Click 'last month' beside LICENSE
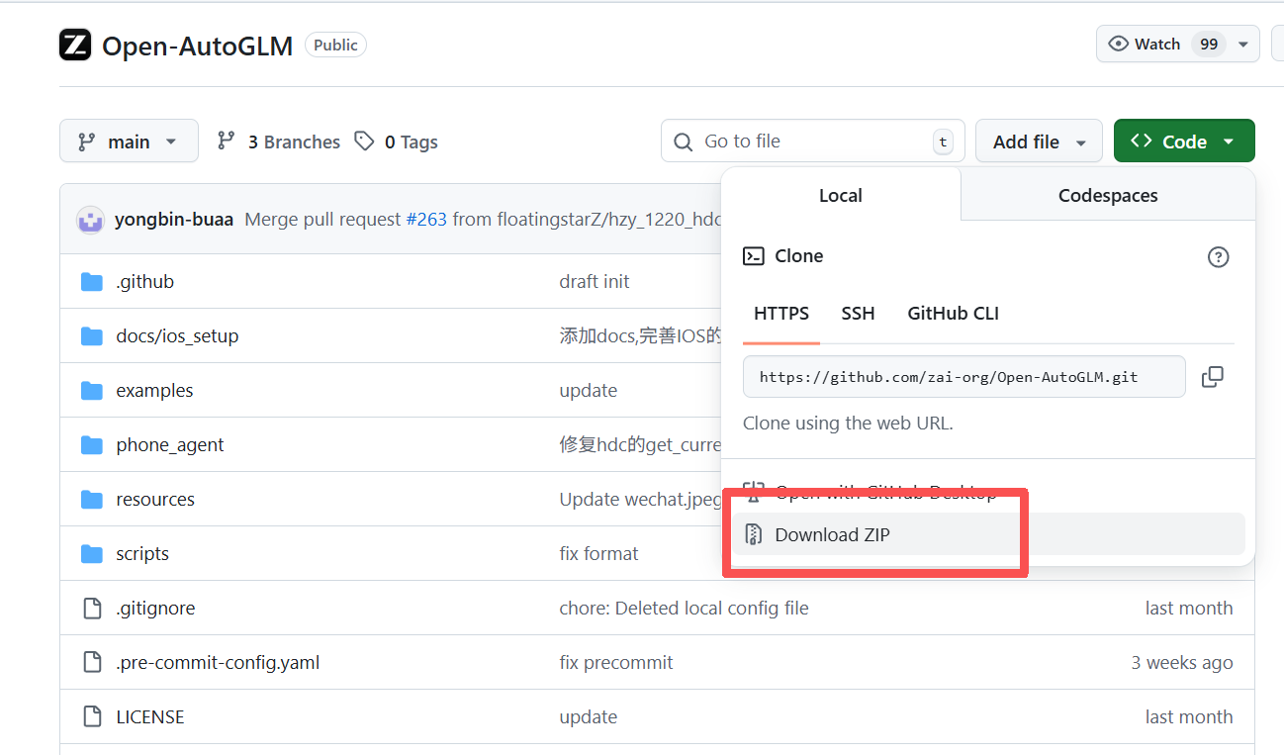 pyautogui.click(x=1189, y=717)
